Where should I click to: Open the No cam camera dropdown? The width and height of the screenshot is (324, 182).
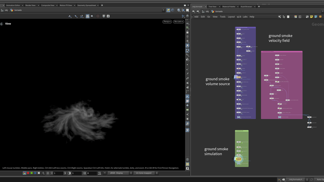pos(178,22)
